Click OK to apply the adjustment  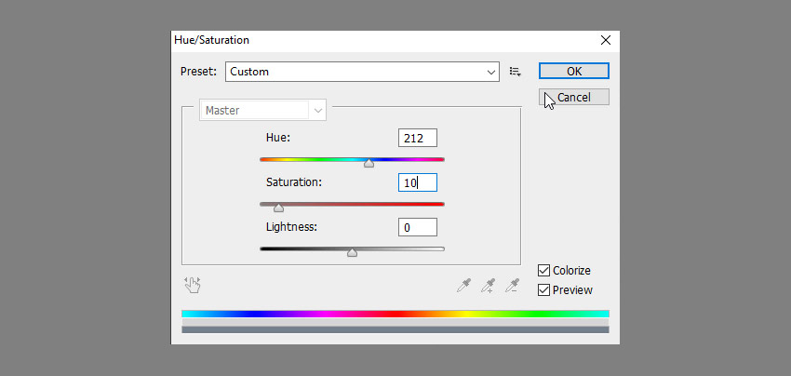(x=574, y=71)
